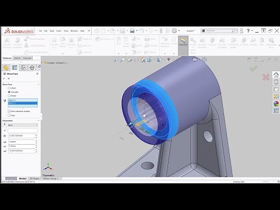This screenshot has height=210, width=280.
Task: Open SOLIDWORKS Resources home in task pane
Action: pos(276,75)
